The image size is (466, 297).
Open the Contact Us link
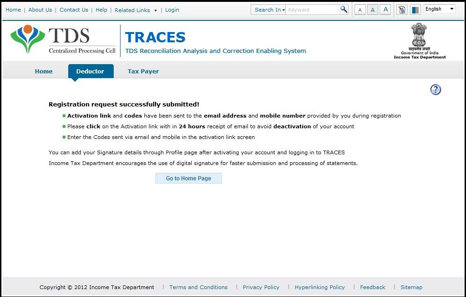pos(74,10)
